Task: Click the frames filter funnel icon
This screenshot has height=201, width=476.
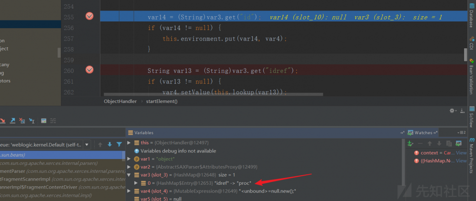Action: click(119, 144)
